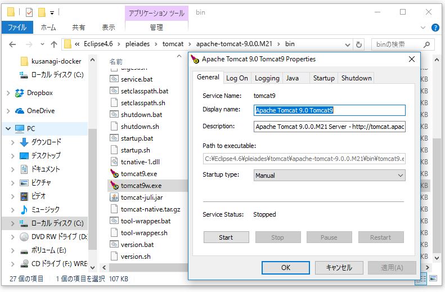Open address bar history dropdown
Screen dimensions: 445x292
[347, 45]
